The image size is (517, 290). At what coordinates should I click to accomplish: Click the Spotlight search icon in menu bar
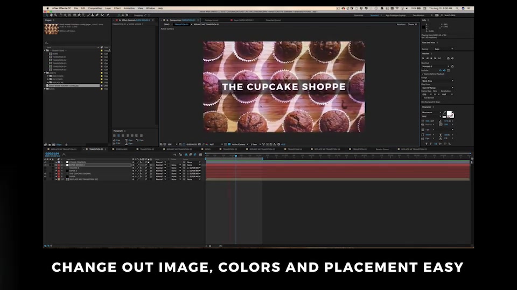[457, 8]
